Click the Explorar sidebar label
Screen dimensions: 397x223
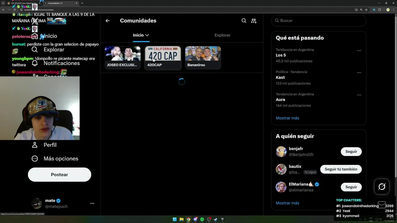(54, 50)
